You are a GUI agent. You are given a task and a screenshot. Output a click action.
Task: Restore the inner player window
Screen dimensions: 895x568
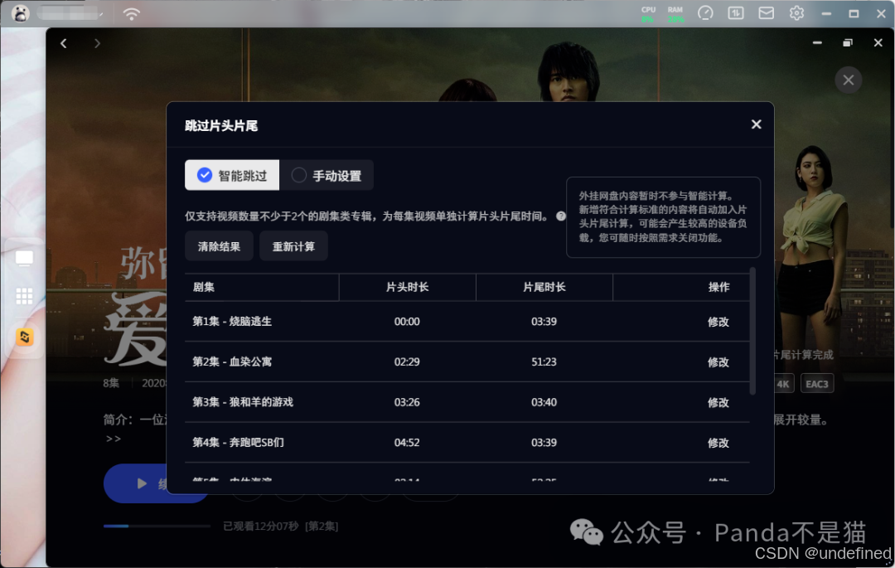[x=848, y=43]
